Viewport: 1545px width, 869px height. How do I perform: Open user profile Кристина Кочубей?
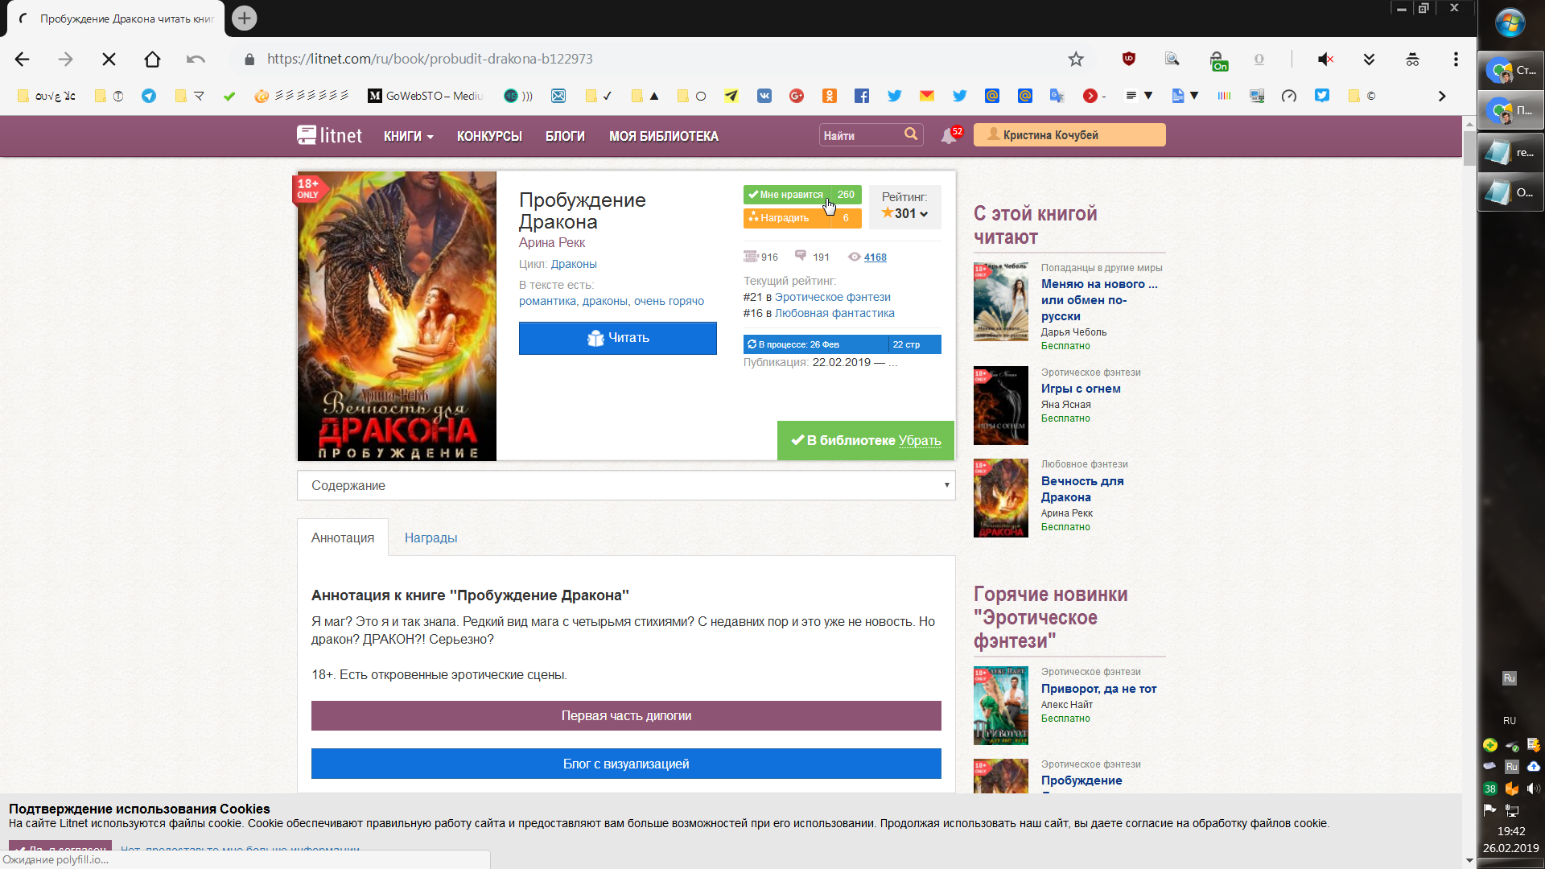(x=1069, y=135)
